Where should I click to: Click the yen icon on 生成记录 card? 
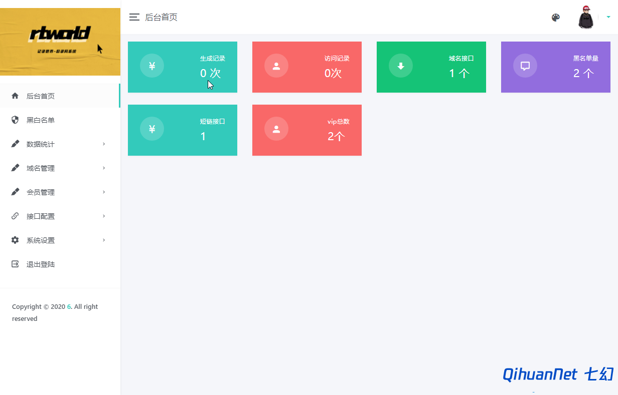(x=152, y=66)
